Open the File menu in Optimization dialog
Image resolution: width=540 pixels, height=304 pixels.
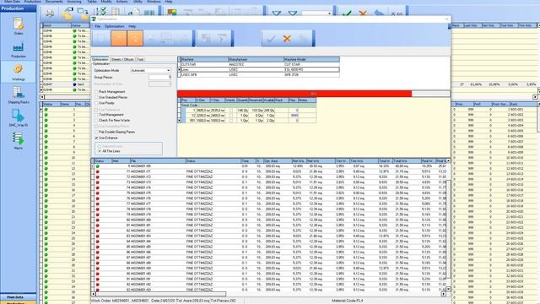coord(98,26)
